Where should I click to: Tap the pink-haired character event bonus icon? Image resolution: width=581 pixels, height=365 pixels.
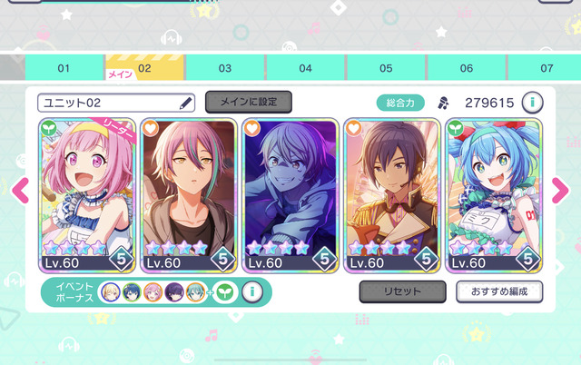point(153,292)
